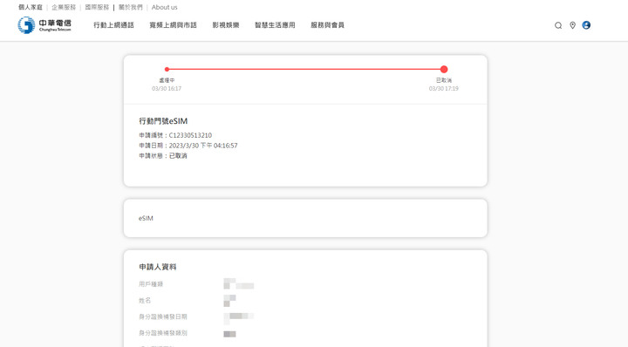Click the 申請人資料 heading
The height and width of the screenshot is (347, 628).
pos(158,267)
